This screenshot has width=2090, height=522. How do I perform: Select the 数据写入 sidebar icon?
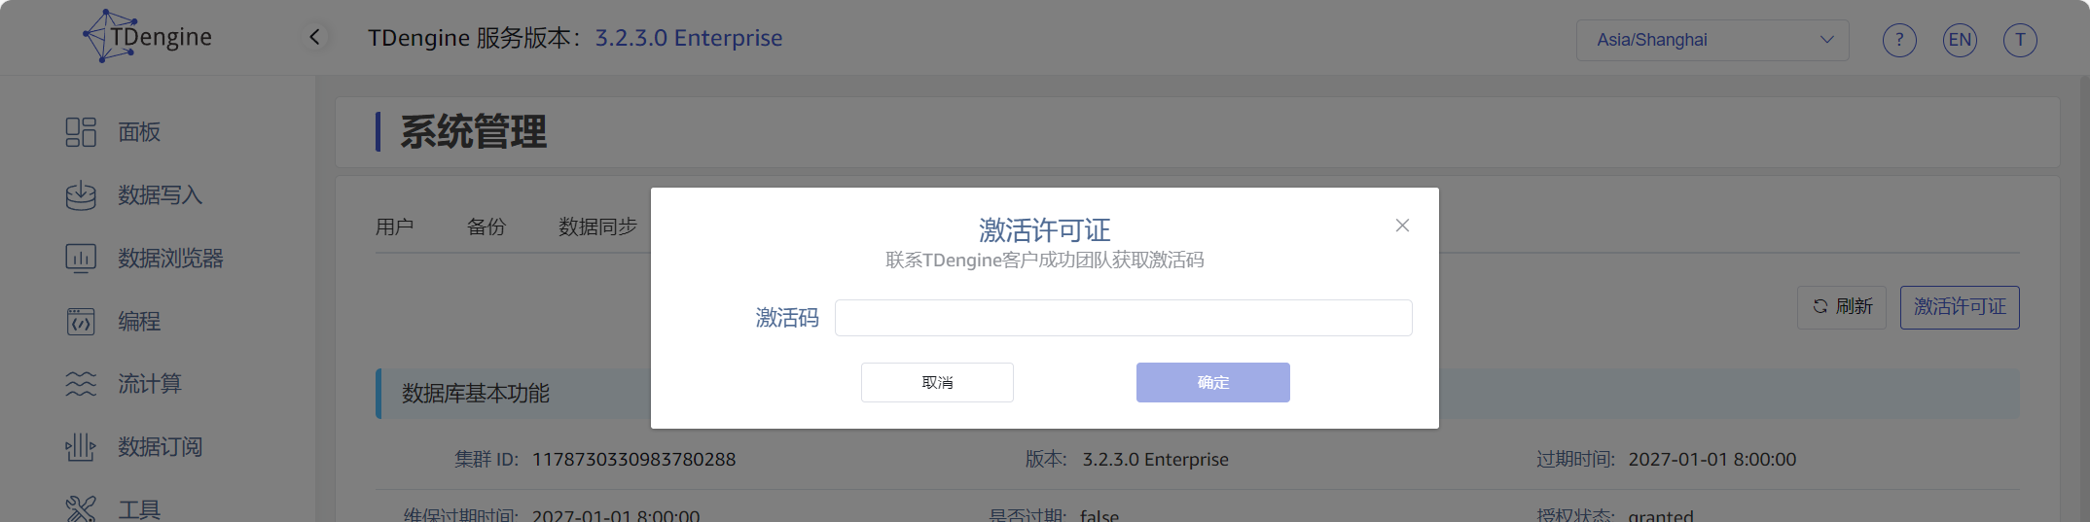81,195
